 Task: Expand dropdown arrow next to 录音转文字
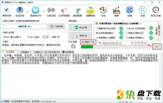pyautogui.click(x=43, y=12)
